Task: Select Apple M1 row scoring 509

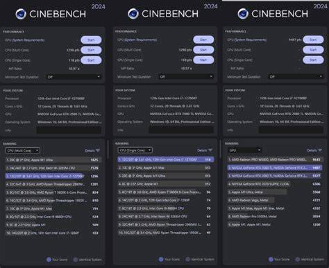Action: pyautogui.click(x=53, y=225)
